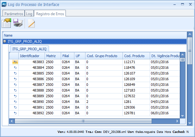Open the Parâmetros tab

pos(13,14)
